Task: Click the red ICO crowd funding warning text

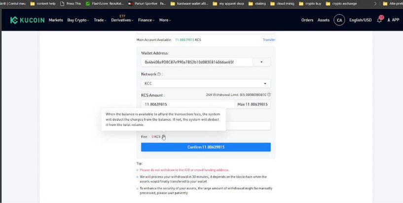Action: click(184, 170)
